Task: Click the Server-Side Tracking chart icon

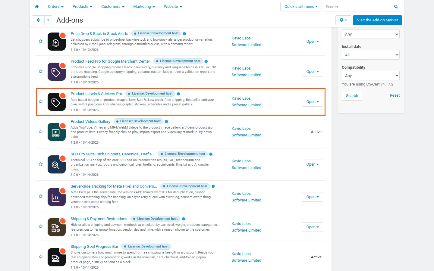Action: (x=57, y=197)
